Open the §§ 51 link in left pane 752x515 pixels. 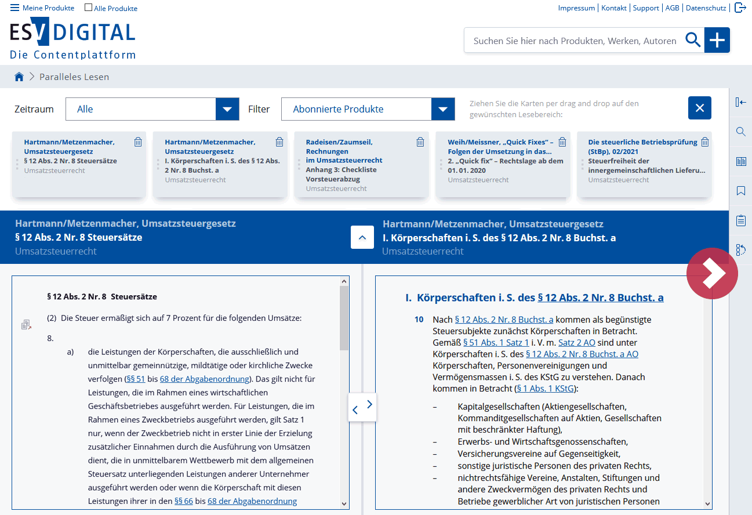[x=135, y=379]
